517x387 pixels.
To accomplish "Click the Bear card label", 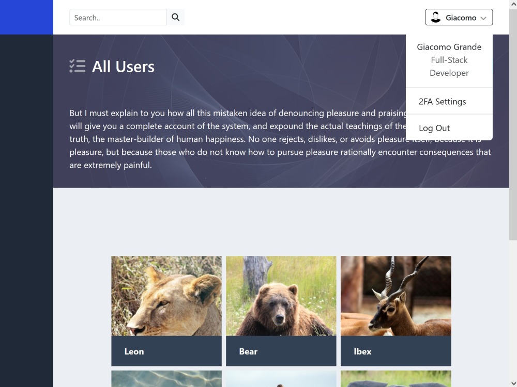I will (x=248, y=351).
